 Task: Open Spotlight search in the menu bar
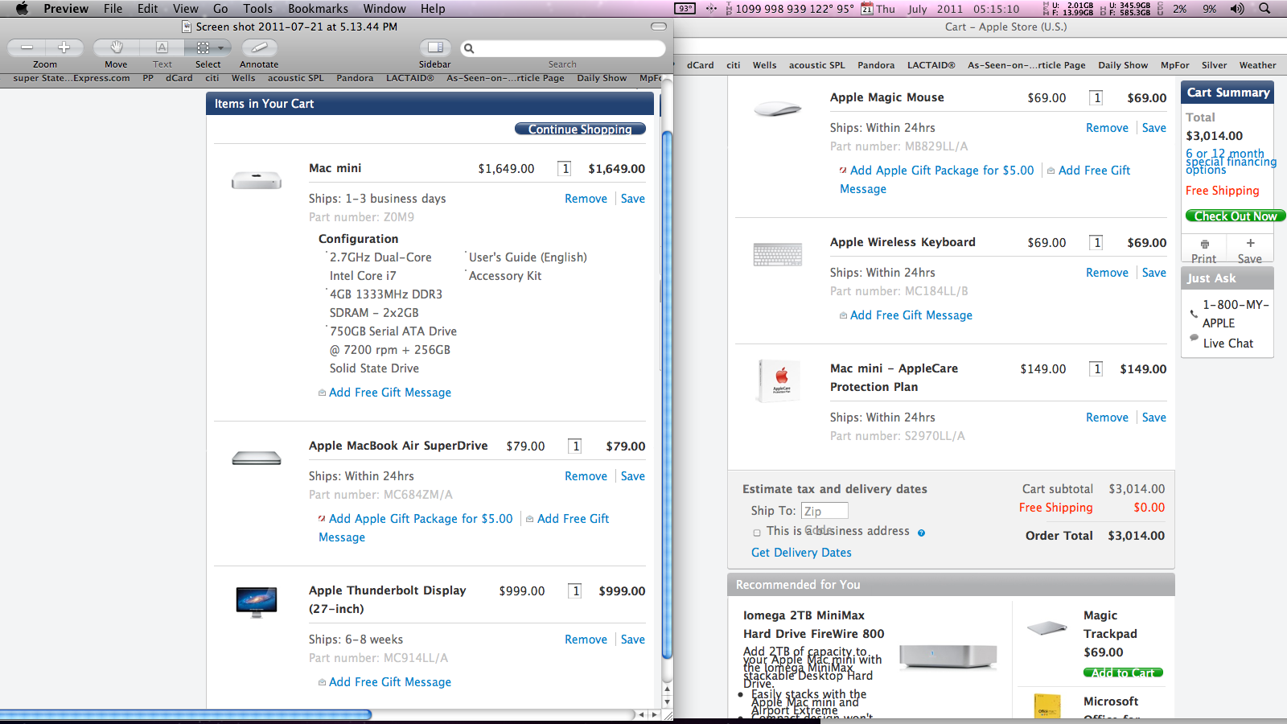pos(1264,9)
